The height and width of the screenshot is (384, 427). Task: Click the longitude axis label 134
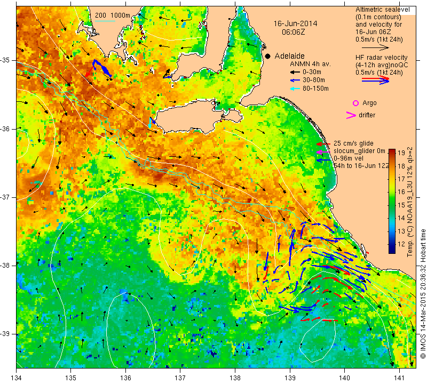tap(17, 378)
